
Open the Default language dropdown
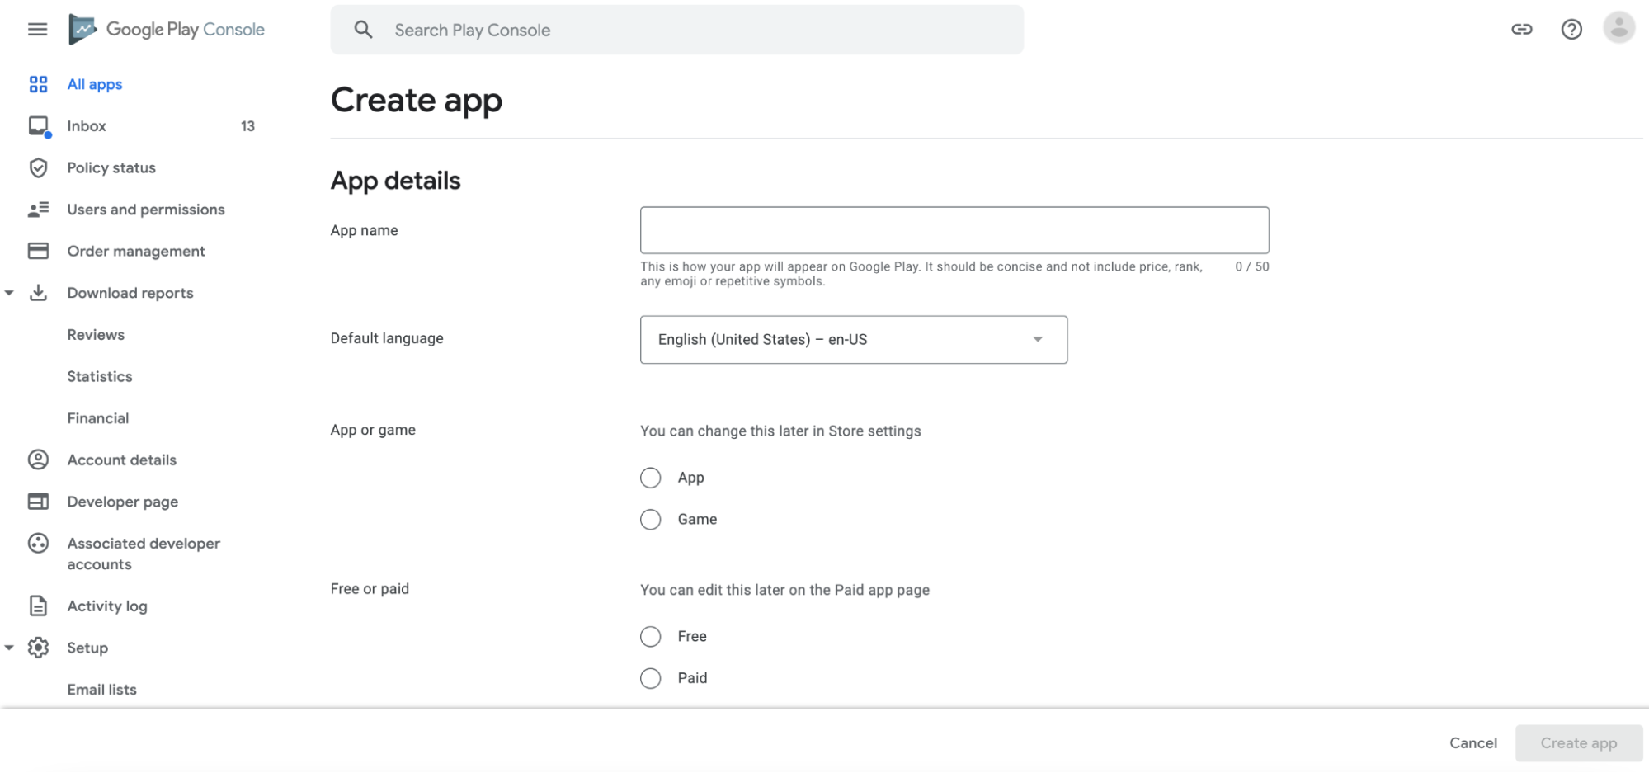[x=854, y=339]
